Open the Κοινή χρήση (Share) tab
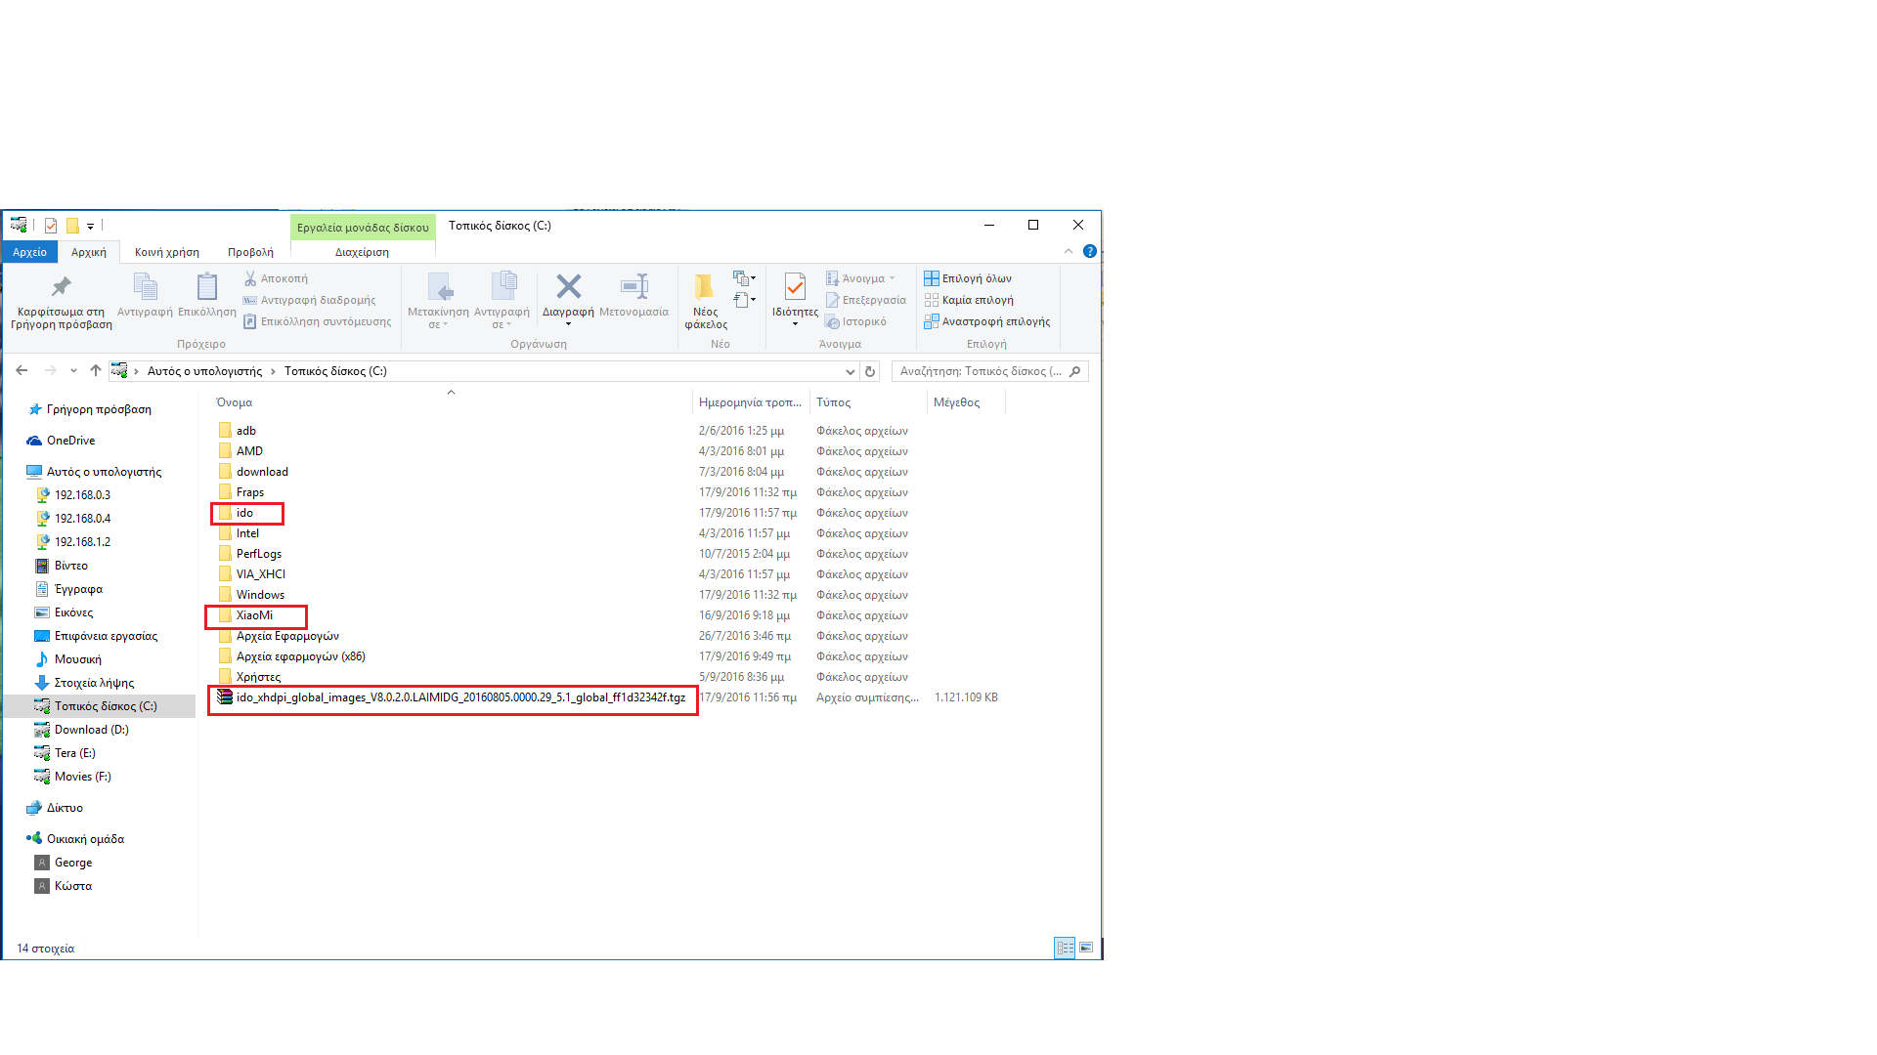 point(167,252)
